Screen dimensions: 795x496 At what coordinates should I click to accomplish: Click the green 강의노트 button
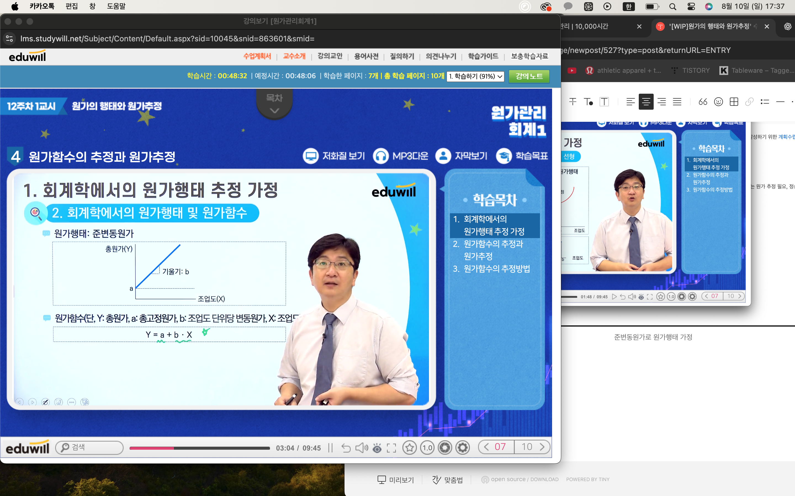(529, 76)
